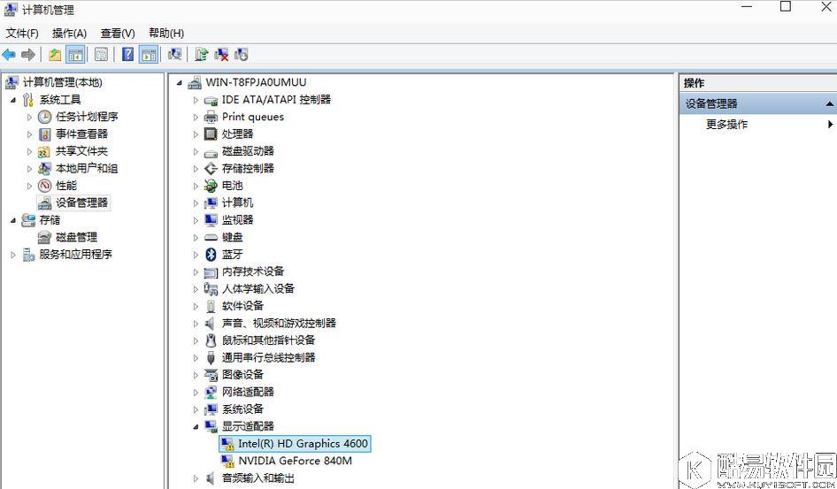Collapse the 显示适配器 category
837x489 pixels.
tap(196, 426)
